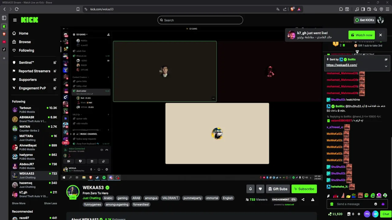Open Brave main menu button
The width and height of the screenshot is (392, 220).
pos(387,9)
